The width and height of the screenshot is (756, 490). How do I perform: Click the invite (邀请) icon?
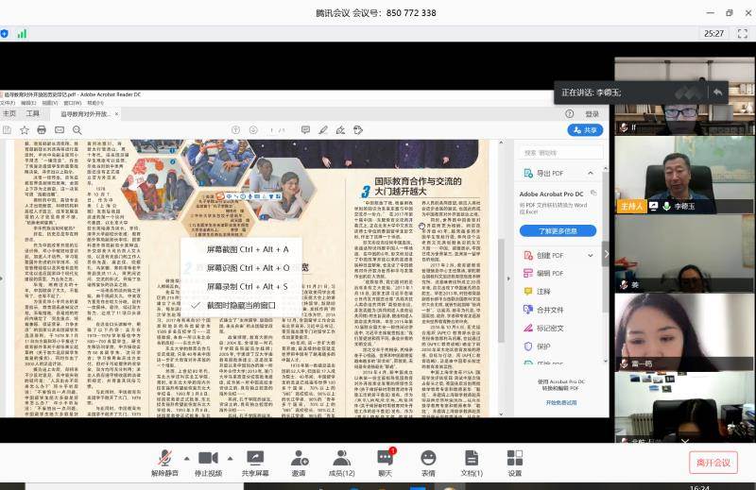[299, 458]
